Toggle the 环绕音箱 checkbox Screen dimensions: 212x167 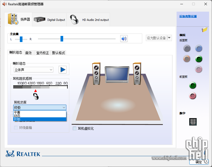(x=16, y=128)
